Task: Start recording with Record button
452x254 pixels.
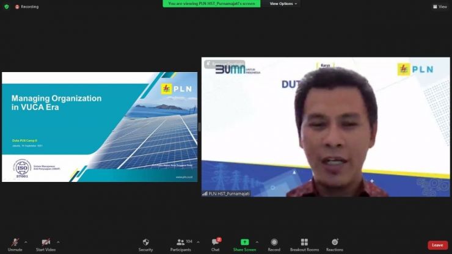Action: coord(274,245)
